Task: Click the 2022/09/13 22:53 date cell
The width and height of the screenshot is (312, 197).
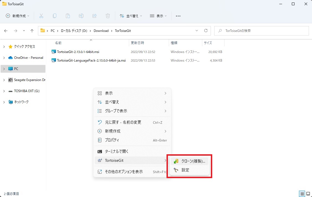Action: 143,60
